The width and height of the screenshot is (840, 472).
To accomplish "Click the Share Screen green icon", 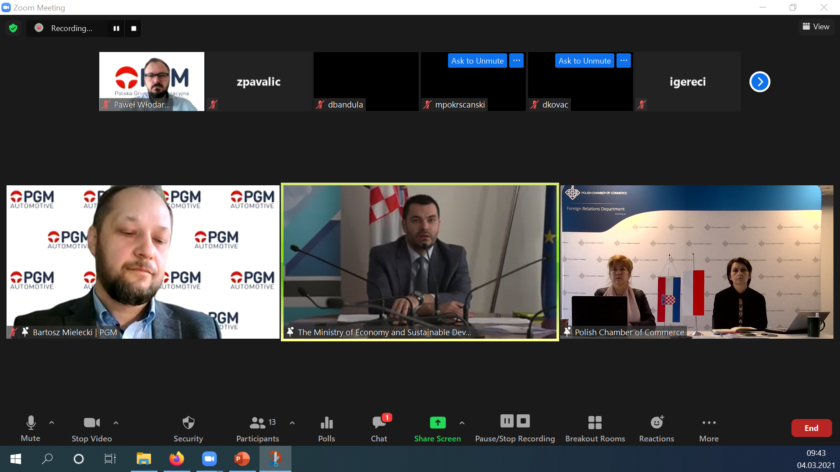I will pos(437,423).
